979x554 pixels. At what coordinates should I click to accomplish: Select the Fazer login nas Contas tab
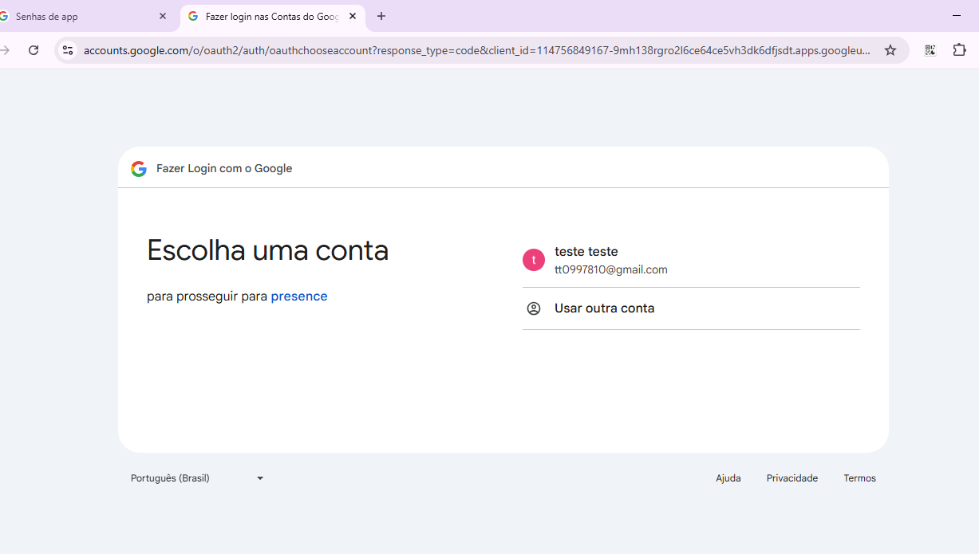click(273, 16)
